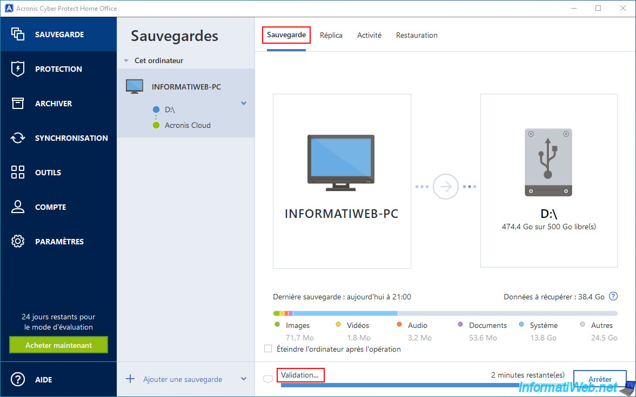Open the Compte section
636x397 pixels.
click(x=50, y=207)
